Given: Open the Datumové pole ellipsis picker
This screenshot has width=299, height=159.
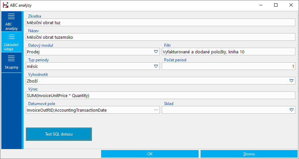Looking at the screenshot, I should [156, 110].
